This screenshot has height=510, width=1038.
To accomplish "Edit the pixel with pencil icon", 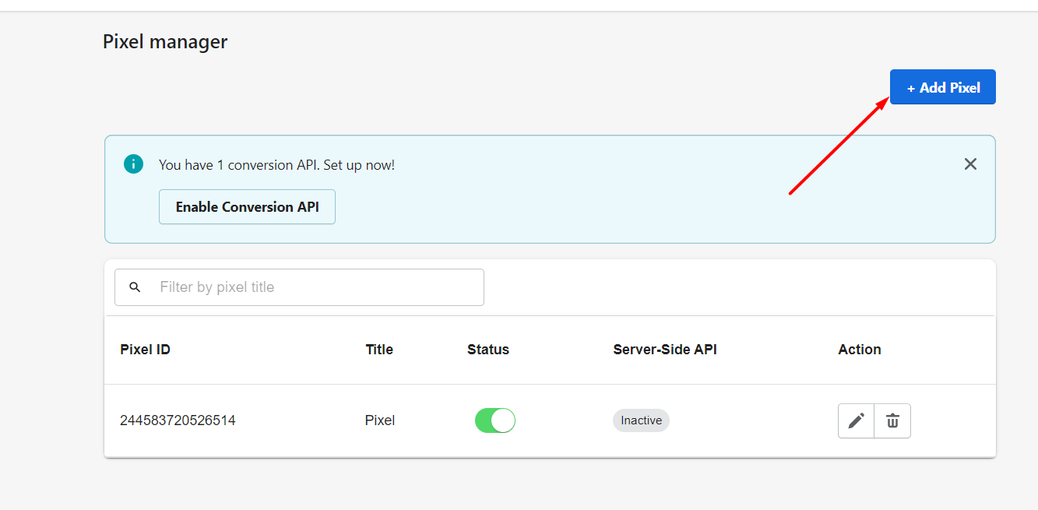I will [x=856, y=421].
